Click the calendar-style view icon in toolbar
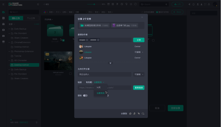This screenshot has height=127, width=221. pos(108,4)
